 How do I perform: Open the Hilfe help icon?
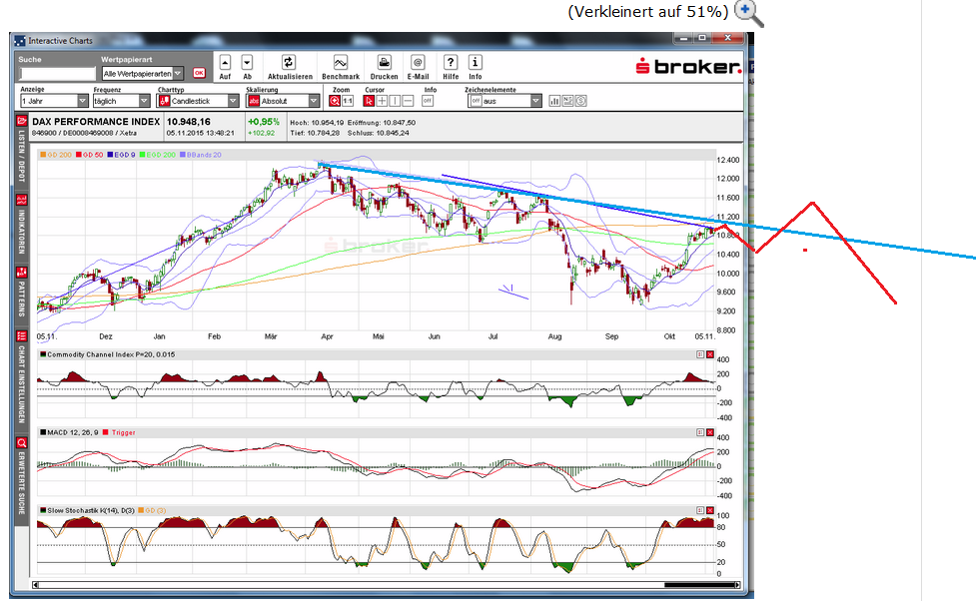(451, 62)
